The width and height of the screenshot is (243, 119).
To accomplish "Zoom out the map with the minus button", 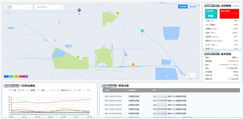I will coord(193,75).
